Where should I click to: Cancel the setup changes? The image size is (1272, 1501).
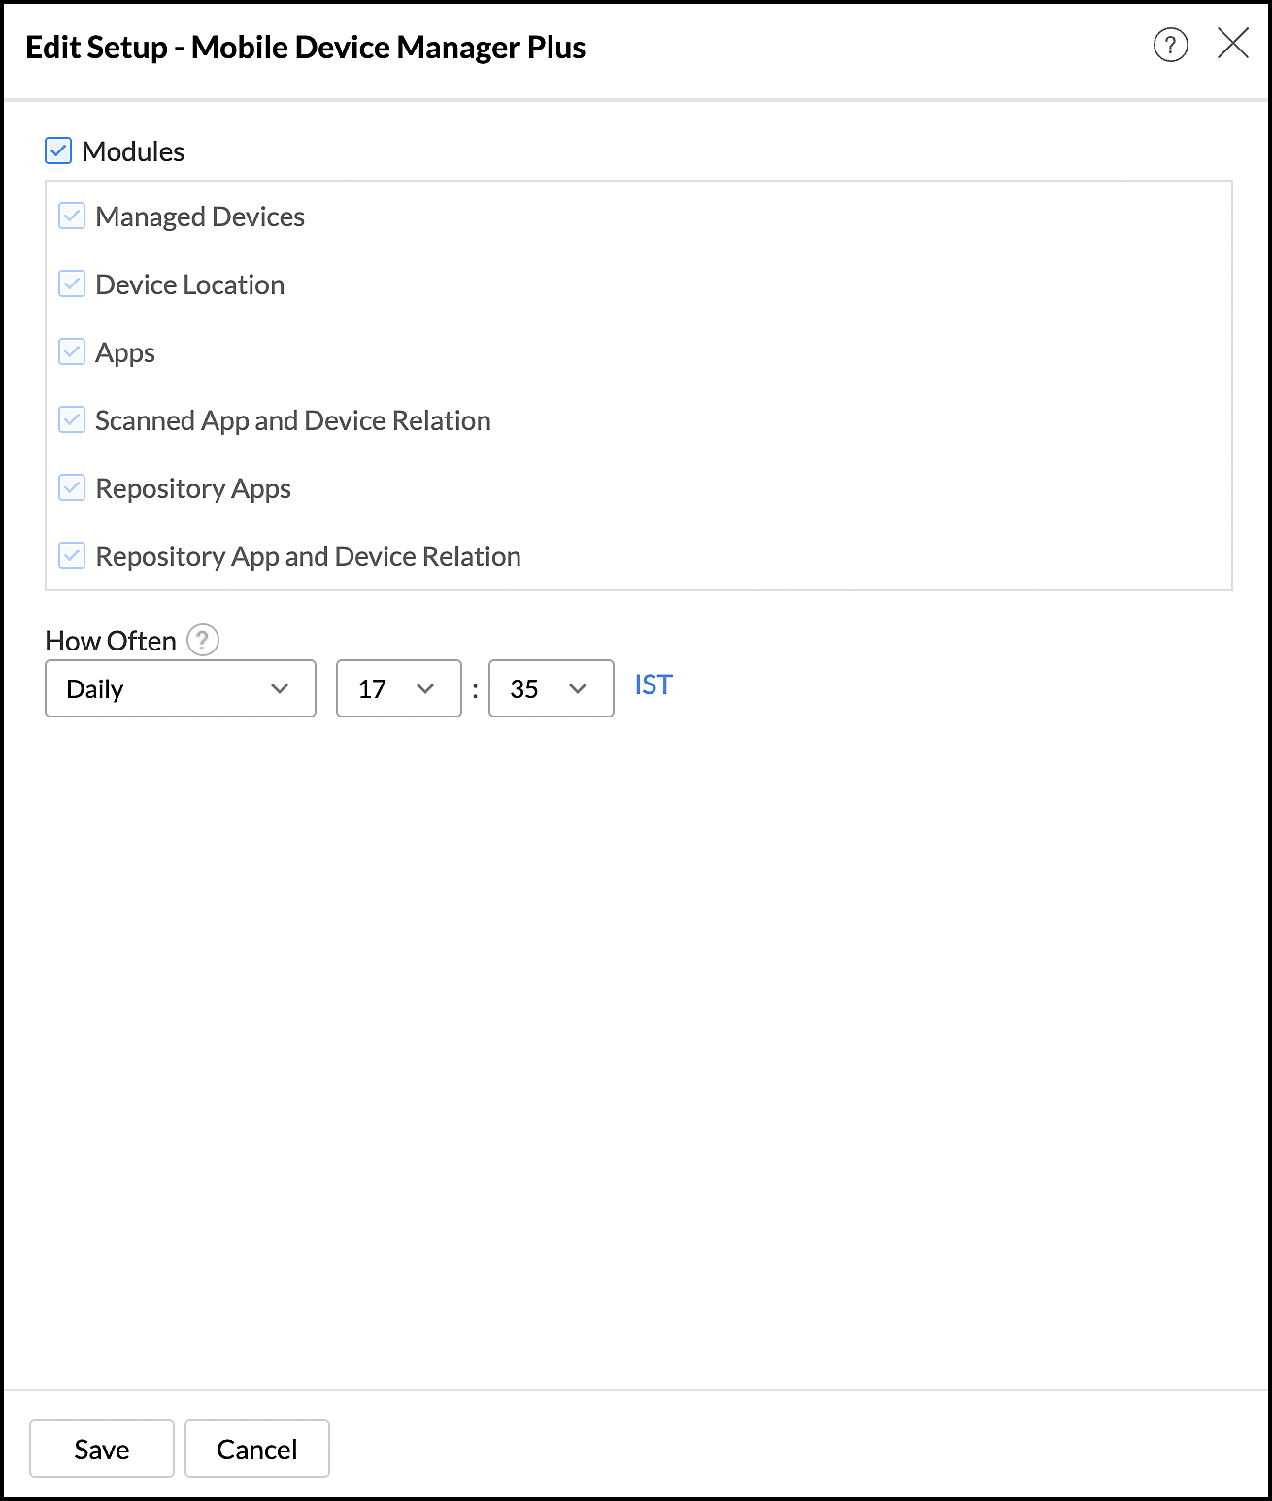pos(256,1449)
